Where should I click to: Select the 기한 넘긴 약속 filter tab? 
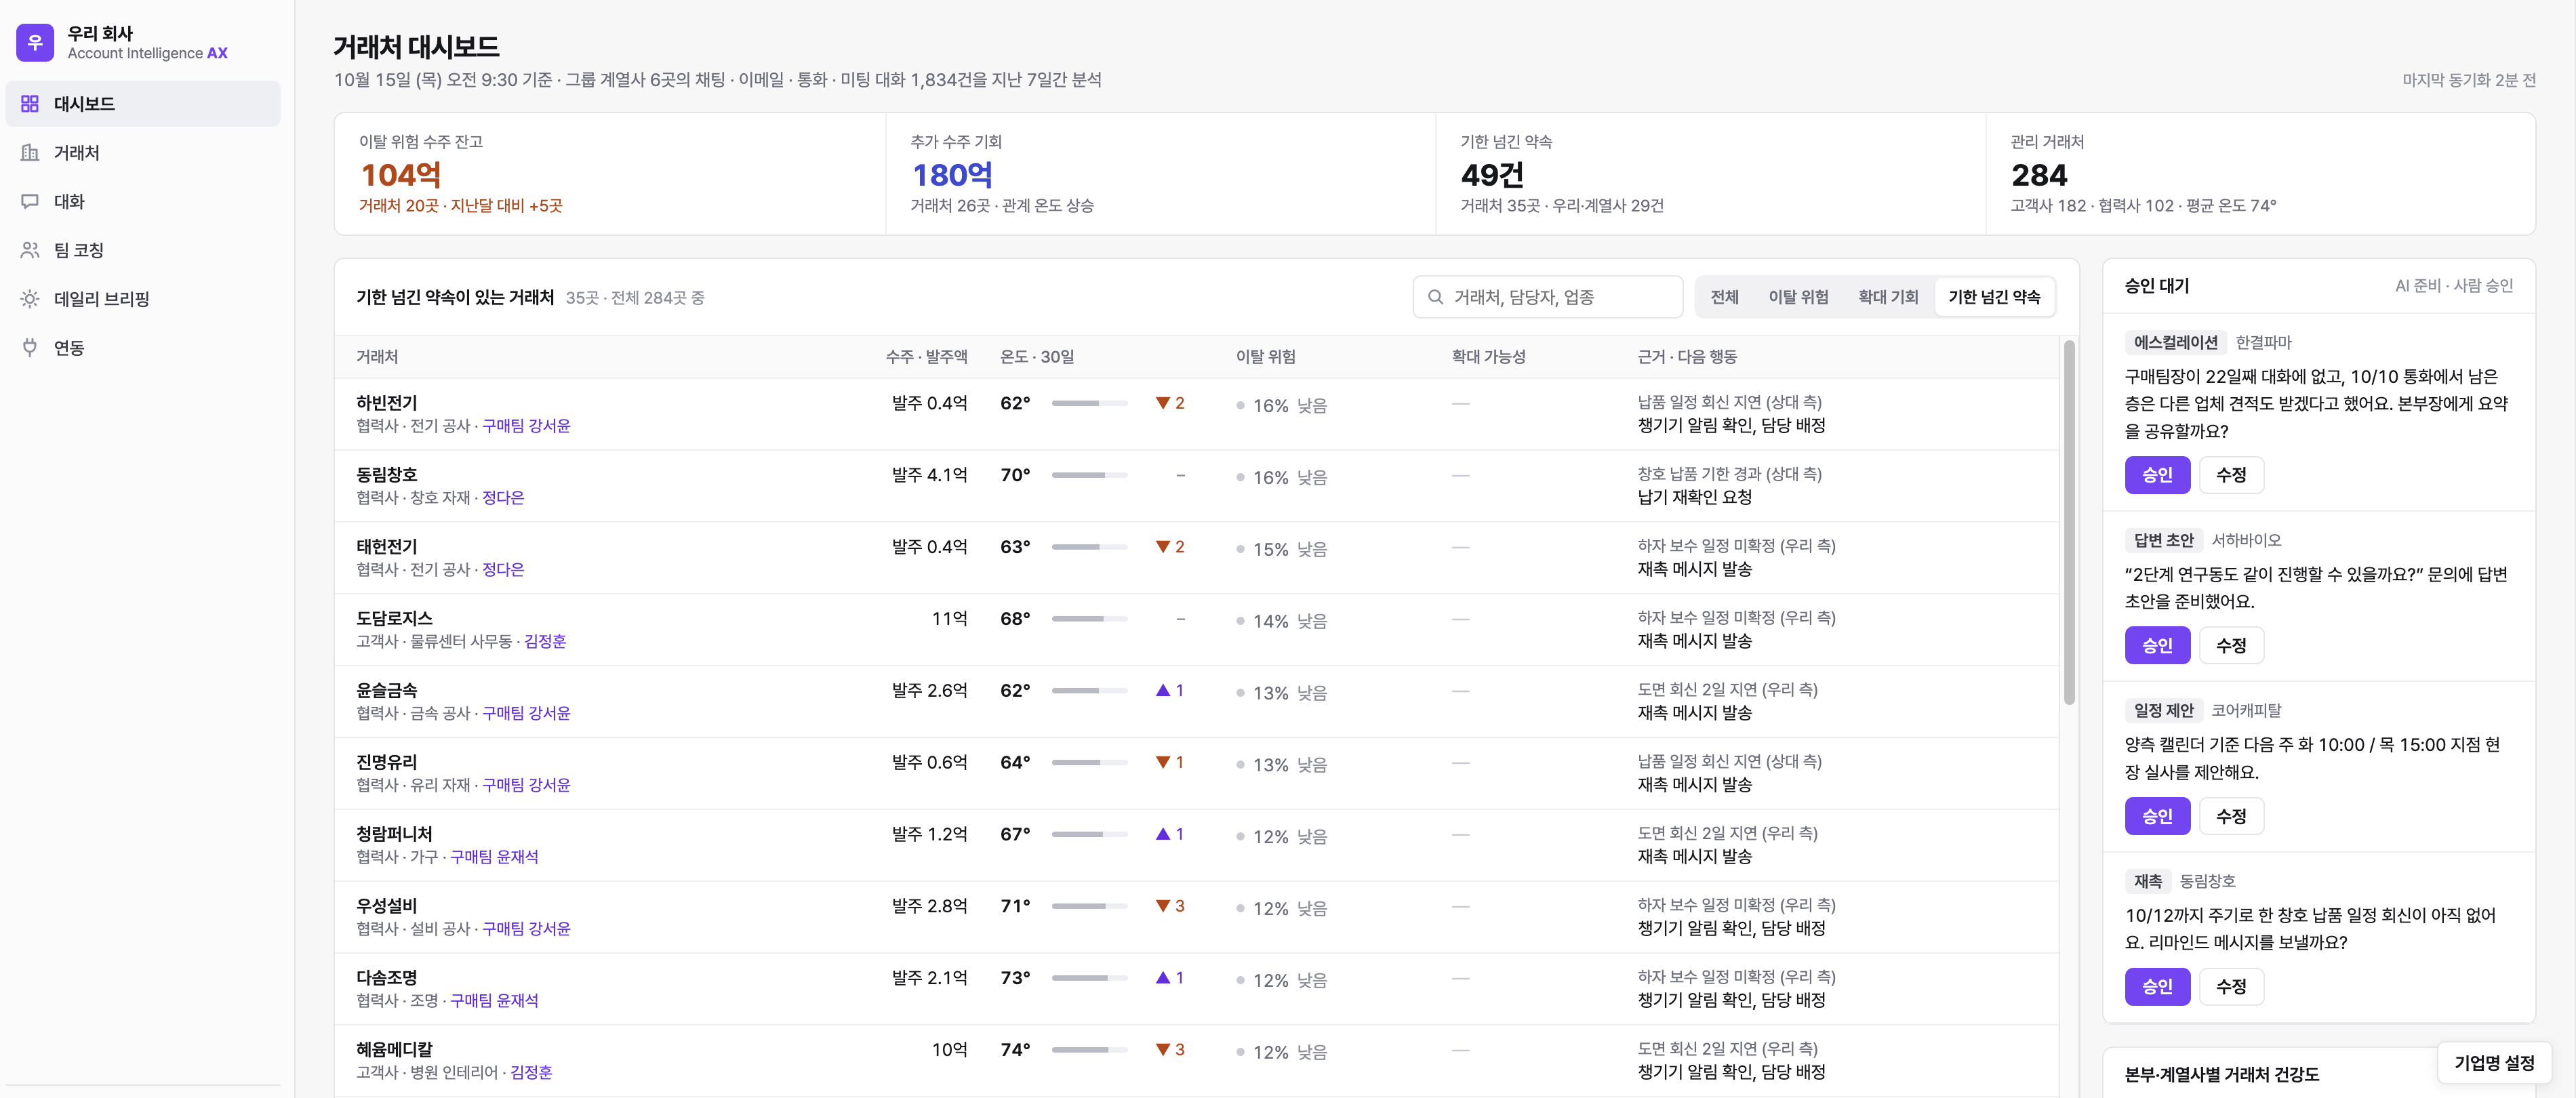[1994, 297]
